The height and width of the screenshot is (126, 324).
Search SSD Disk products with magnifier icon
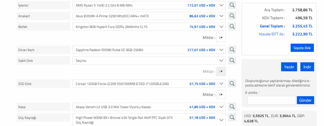tap(232, 84)
